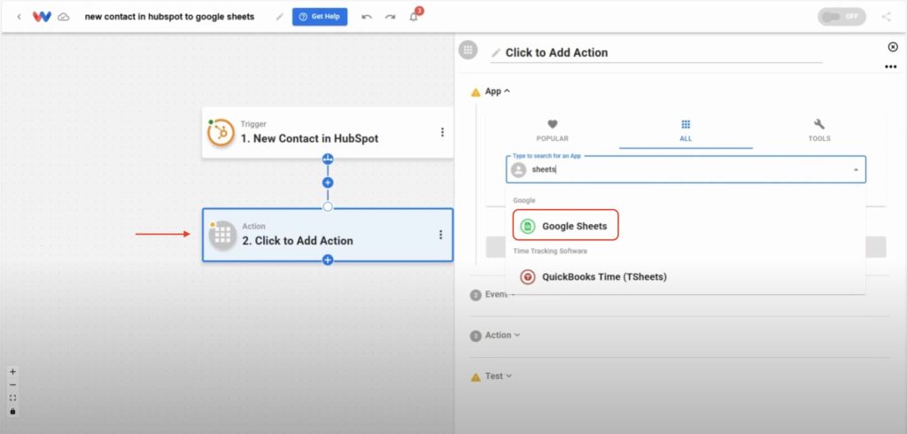The image size is (907, 434).
Task: Click the app grid icon beside panel title
Action: click(x=468, y=50)
